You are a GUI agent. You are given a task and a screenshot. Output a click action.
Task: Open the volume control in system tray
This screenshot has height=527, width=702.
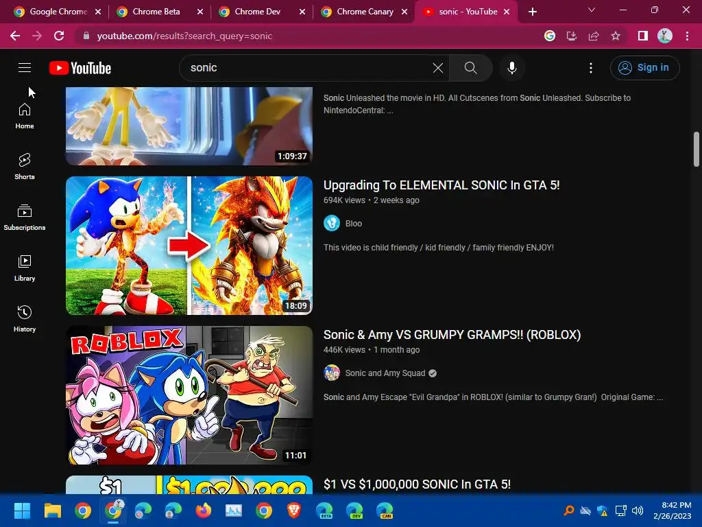click(x=638, y=511)
